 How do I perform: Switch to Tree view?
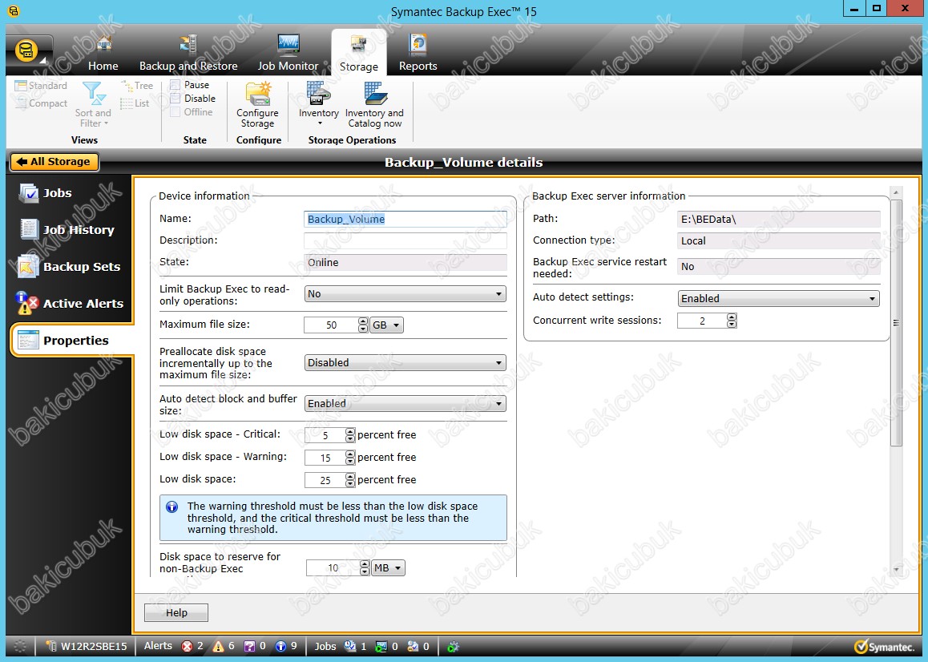[x=137, y=85]
